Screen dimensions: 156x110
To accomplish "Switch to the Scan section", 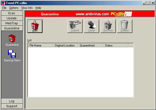I will 12,13.
